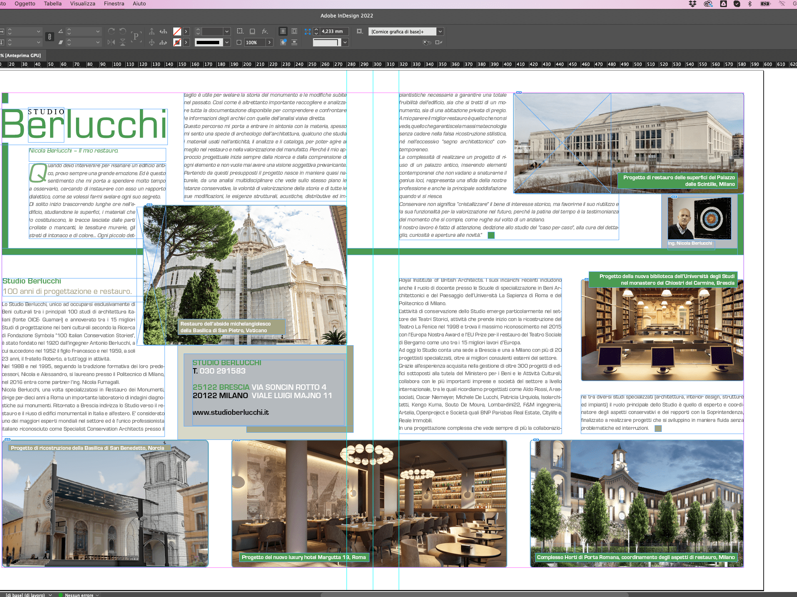Click the Dropbox menu bar icon
Screen dimensions: 797x597
693,4
